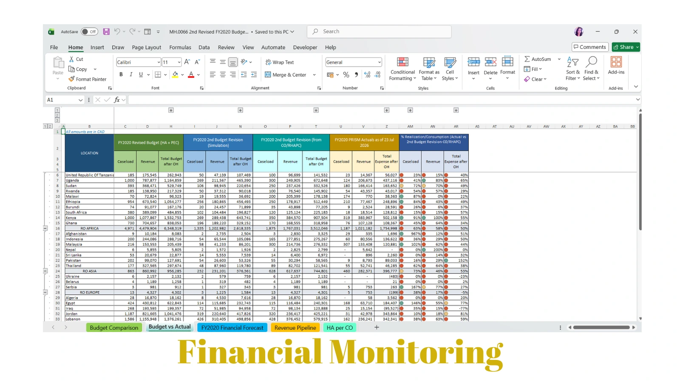
Task: Click the Comments button
Action: coord(590,47)
